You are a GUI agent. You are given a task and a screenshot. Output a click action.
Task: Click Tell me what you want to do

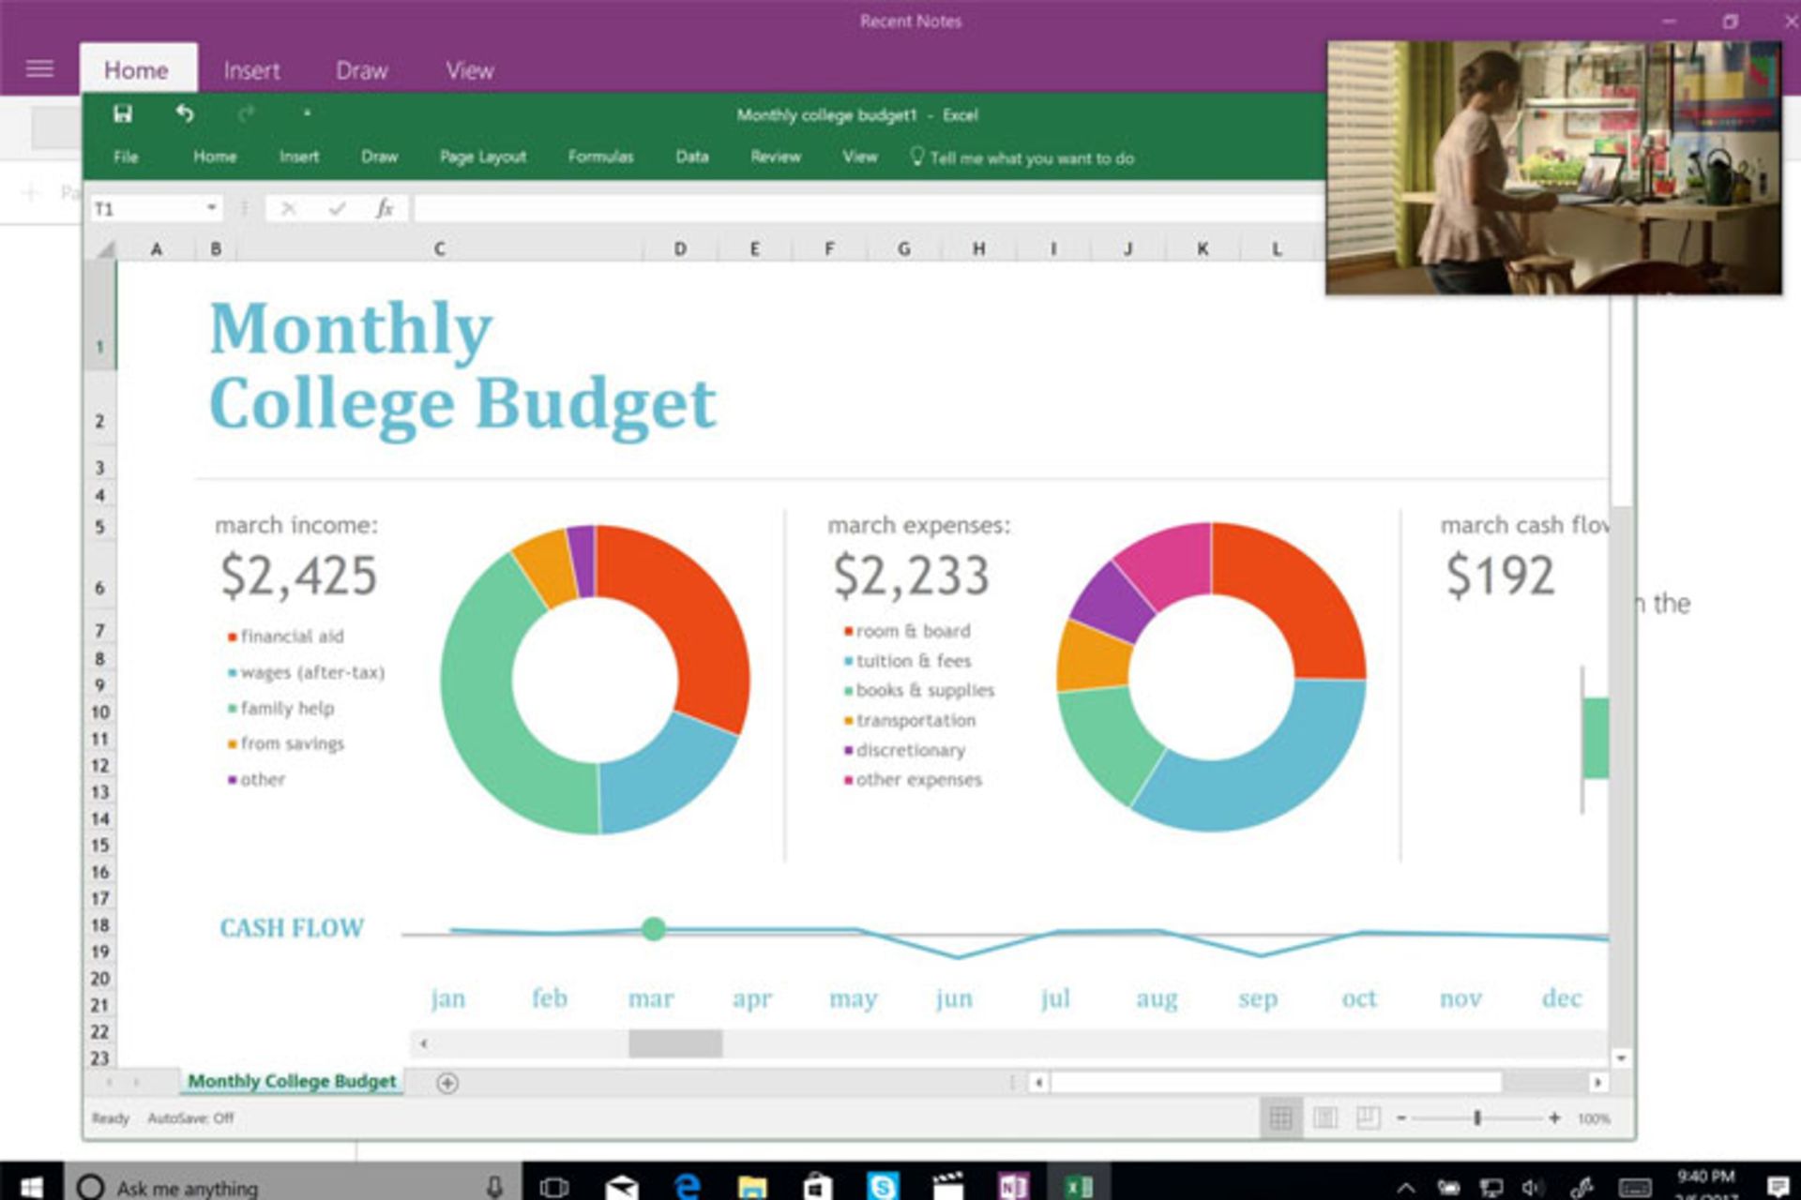coord(1030,158)
